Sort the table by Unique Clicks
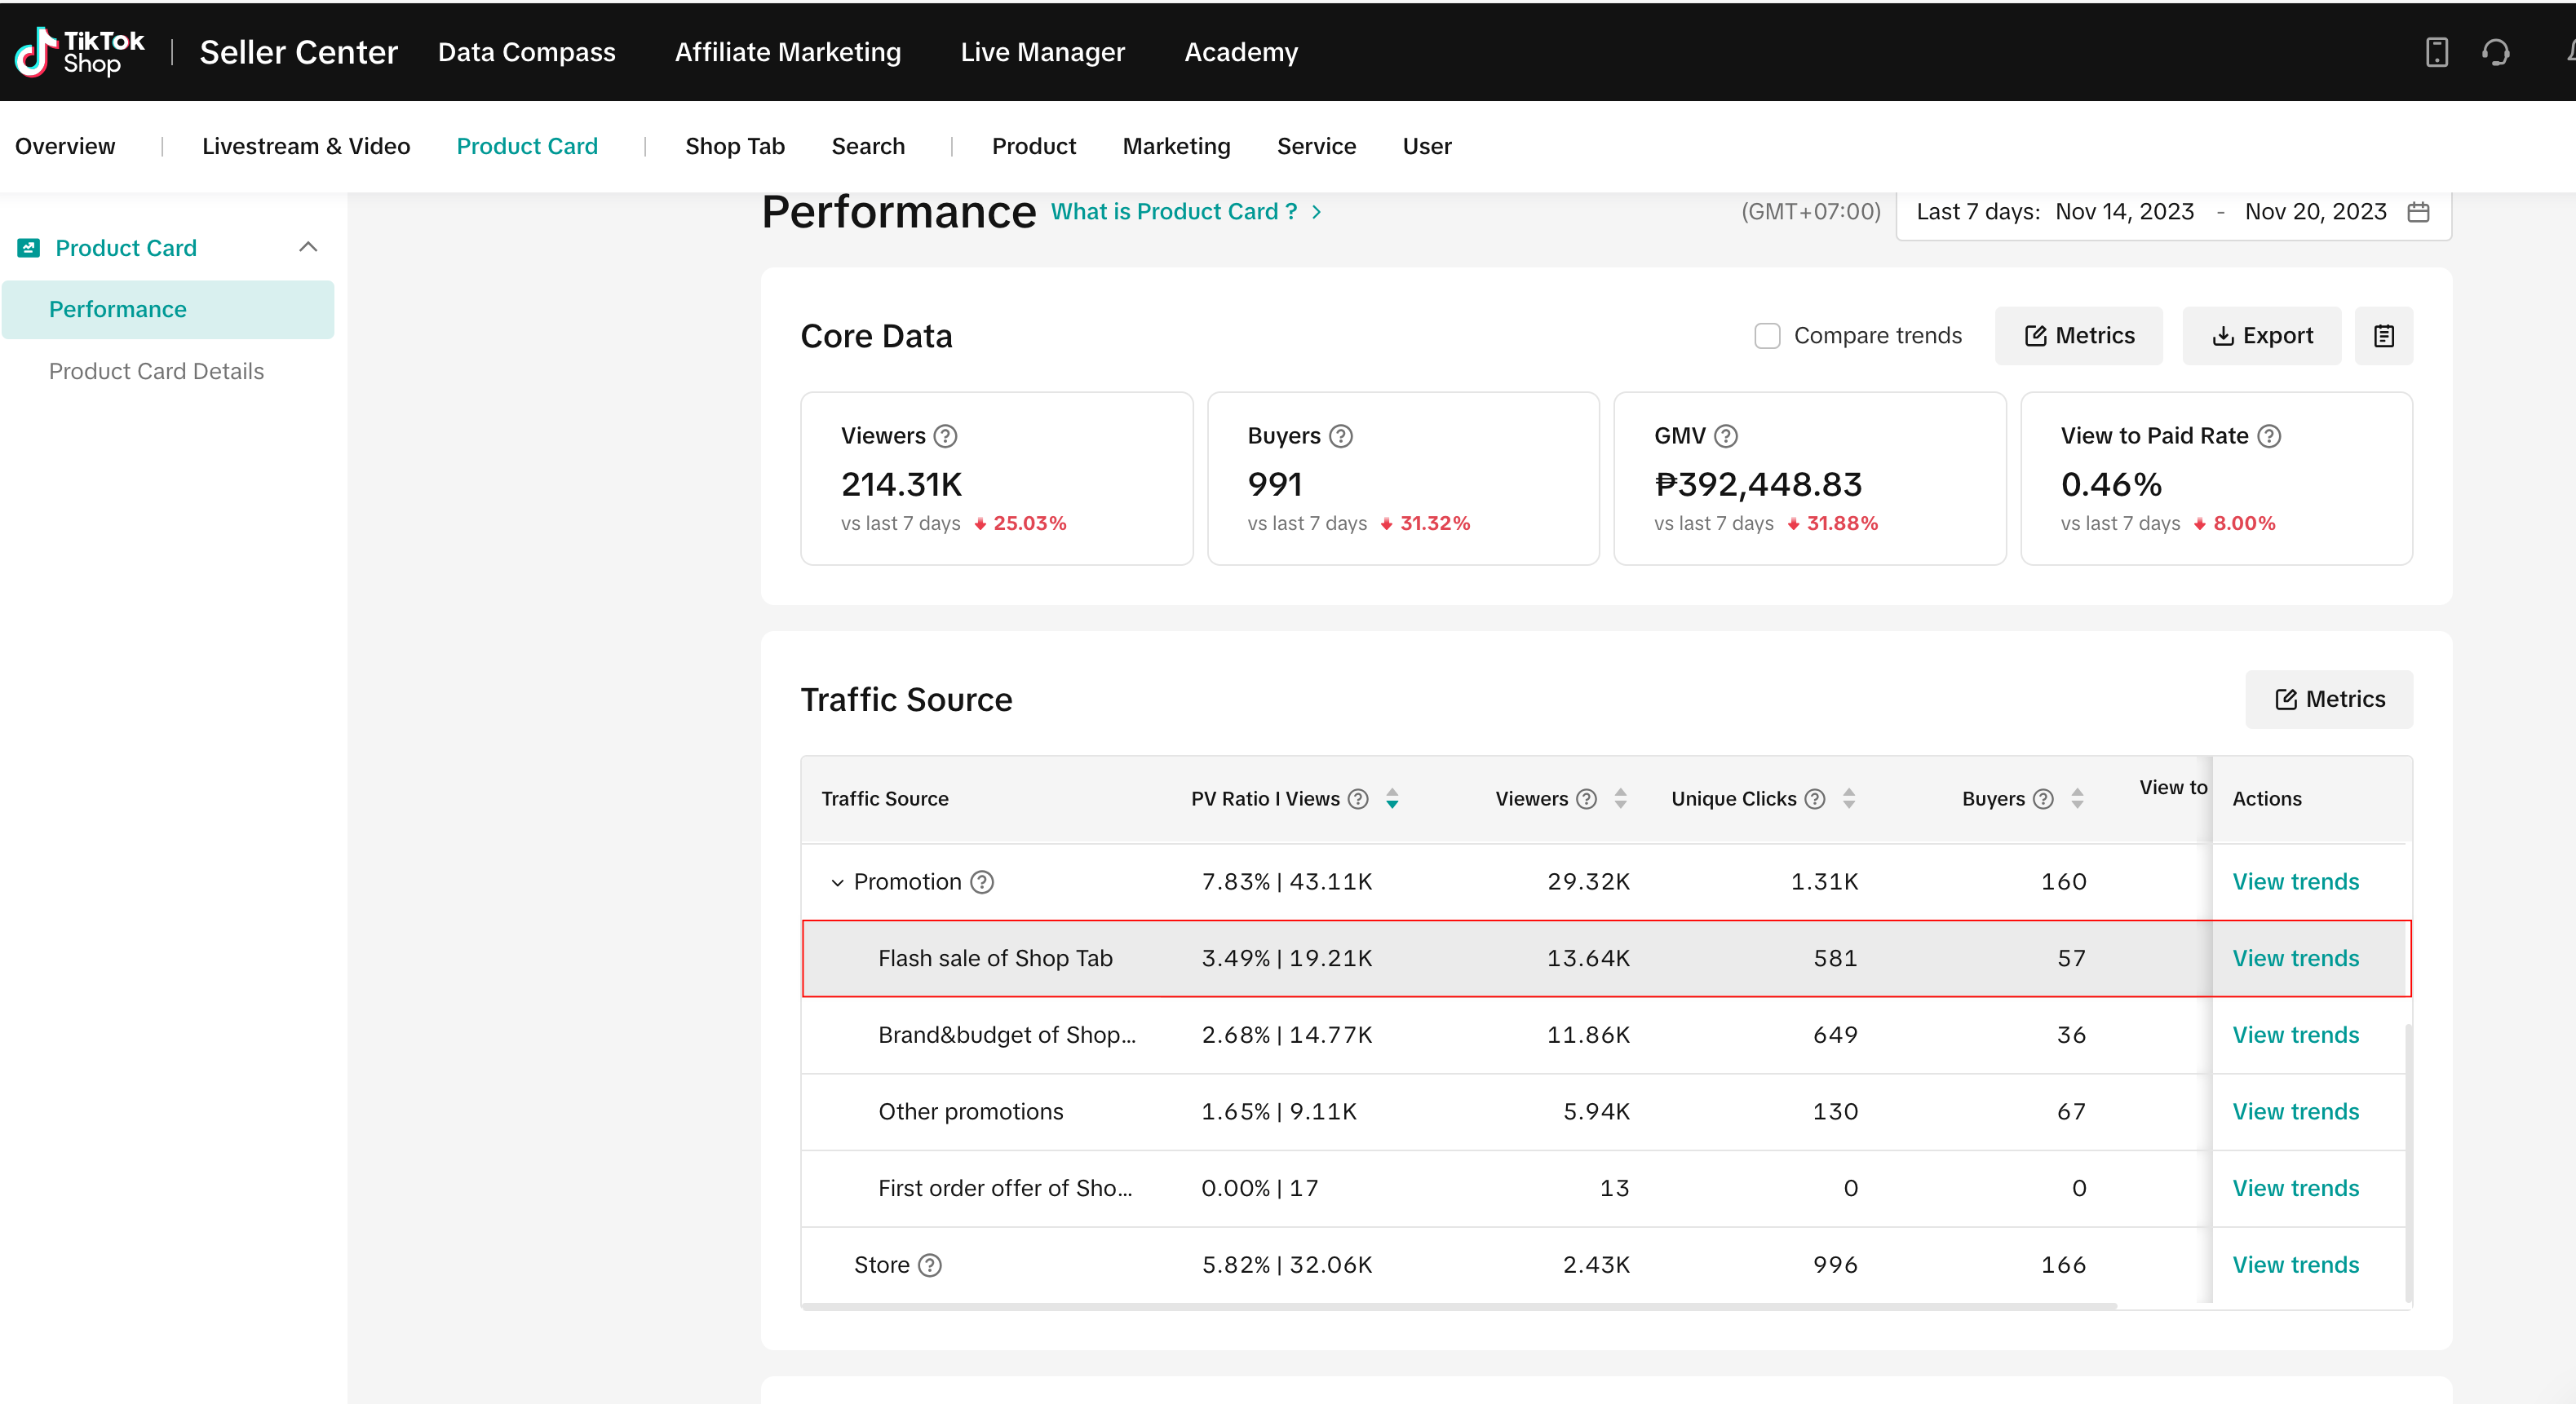 point(1849,798)
